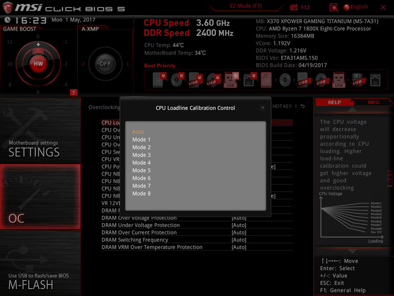Open the red question mark help icon

(x=73, y=93)
